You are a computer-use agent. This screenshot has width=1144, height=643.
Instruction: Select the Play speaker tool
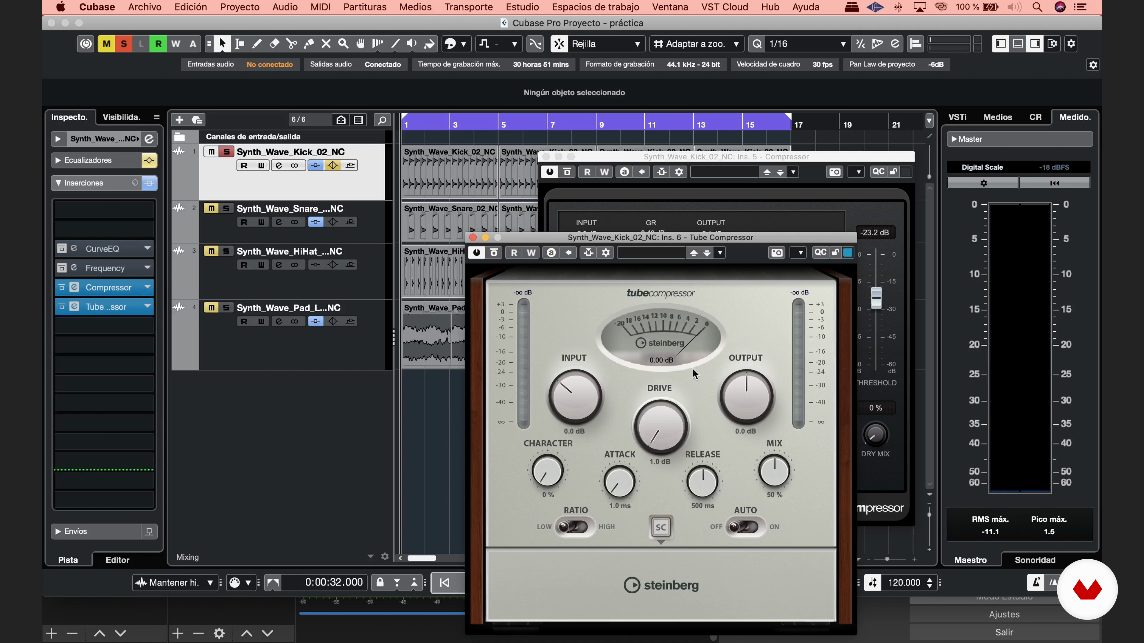[x=412, y=43]
